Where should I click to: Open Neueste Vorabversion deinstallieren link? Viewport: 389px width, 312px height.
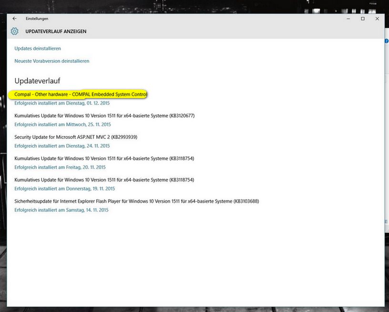coord(52,61)
